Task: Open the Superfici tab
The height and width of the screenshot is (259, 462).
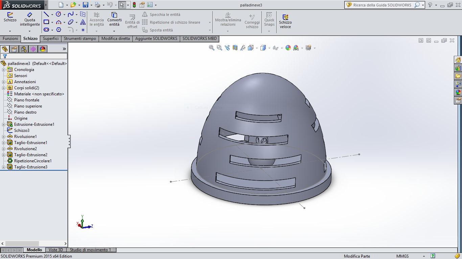Action: click(x=51, y=39)
